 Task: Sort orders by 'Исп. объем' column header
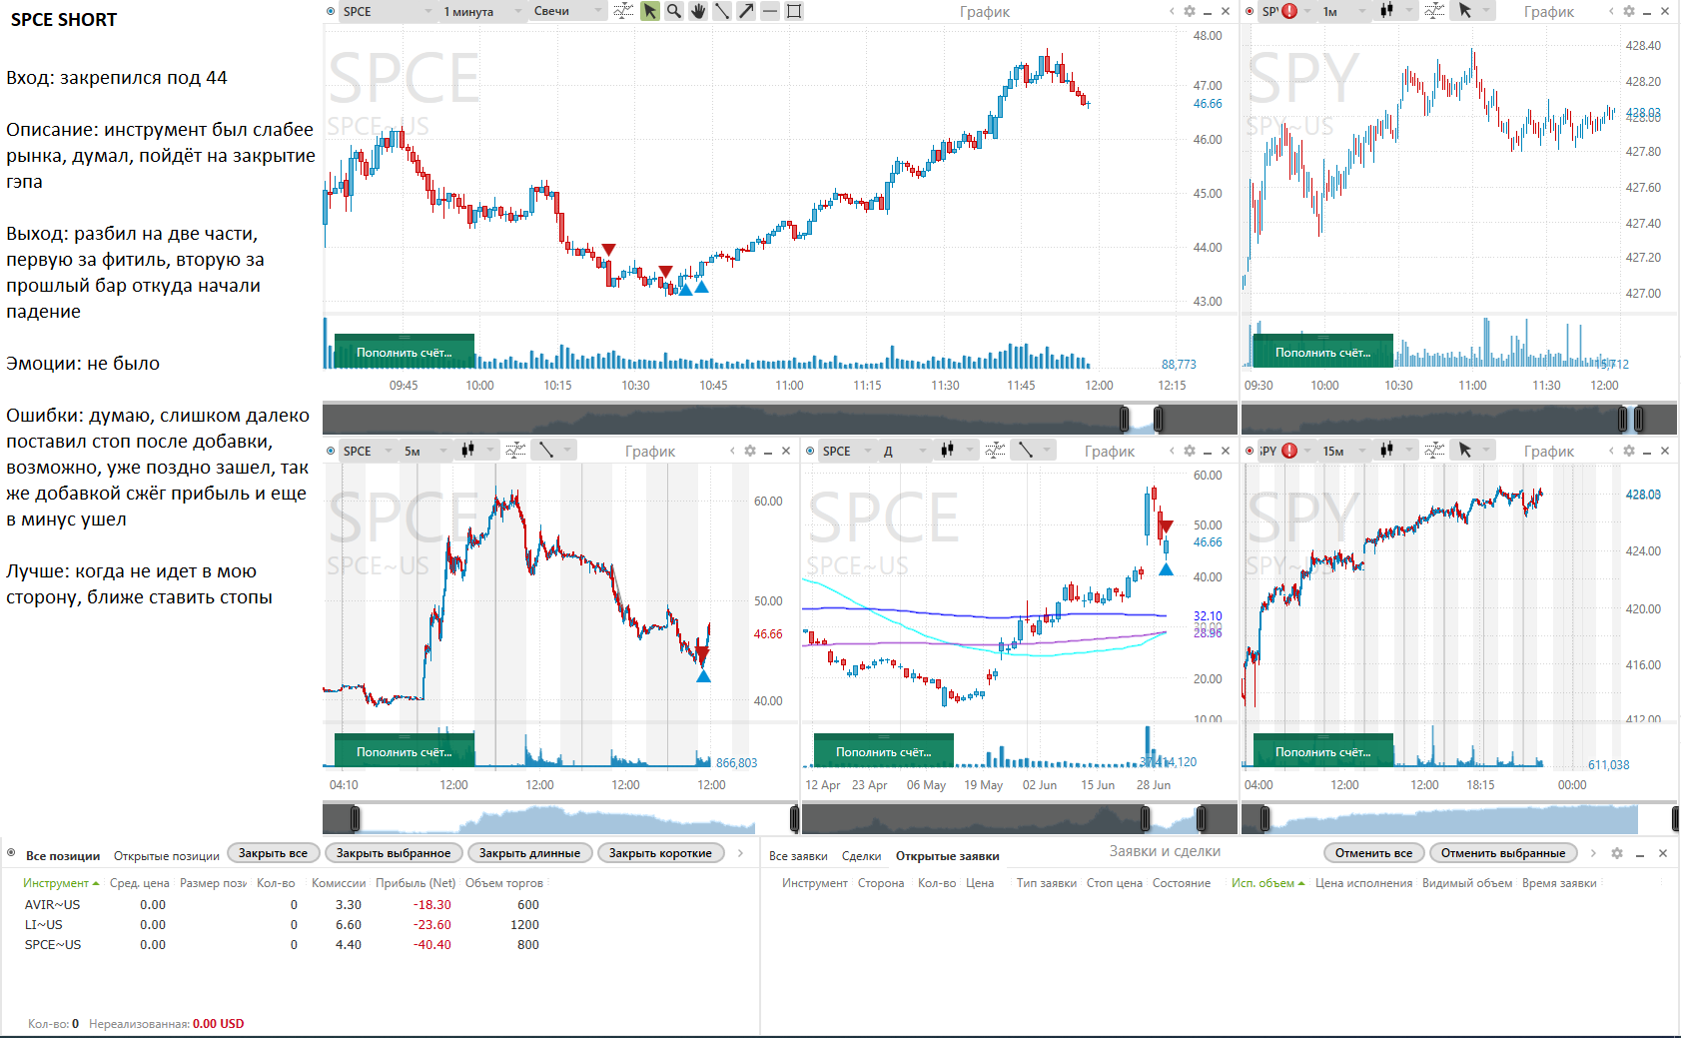(1267, 883)
